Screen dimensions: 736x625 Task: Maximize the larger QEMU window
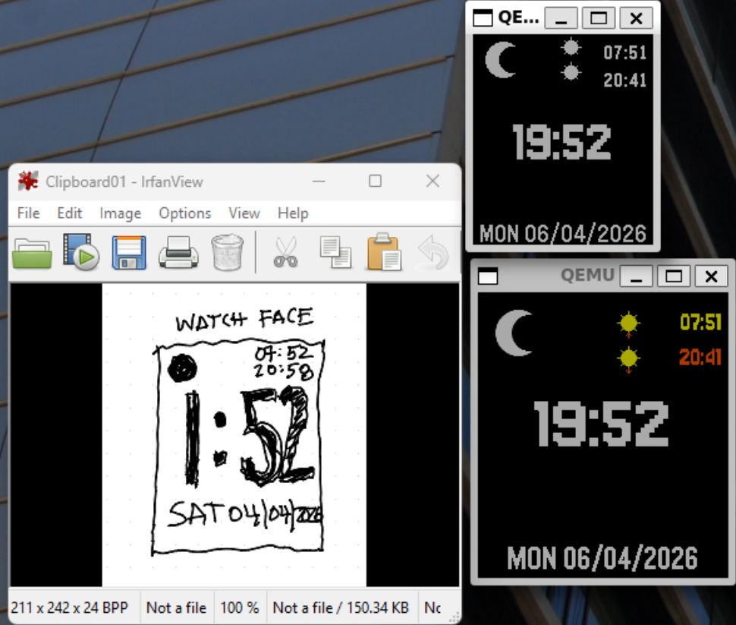(x=673, y=276)
